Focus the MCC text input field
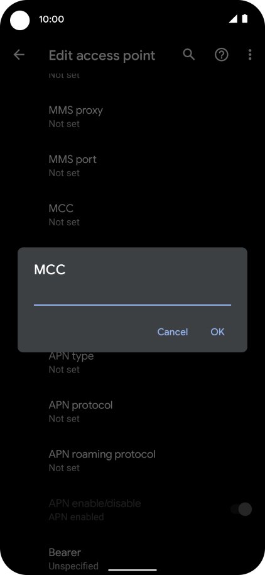Image resolution: width=265 pixels, height=575 pixels. coord(132,295)
